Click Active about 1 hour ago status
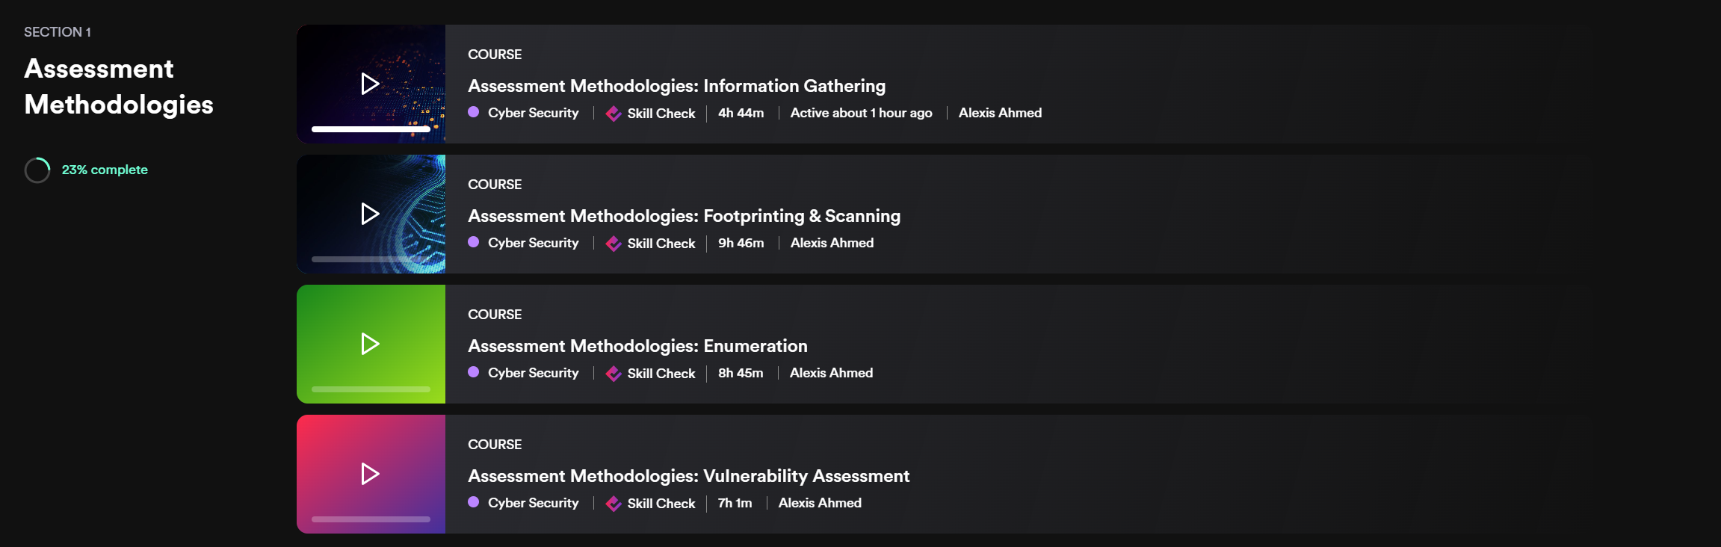The width and height of the screenshot is (1721, 547). (860, 113)
